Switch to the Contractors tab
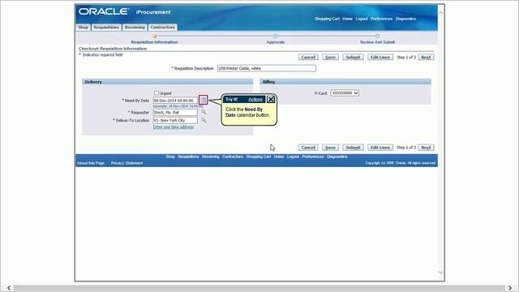The image size is (519, 292). click(x=162, y=27)
